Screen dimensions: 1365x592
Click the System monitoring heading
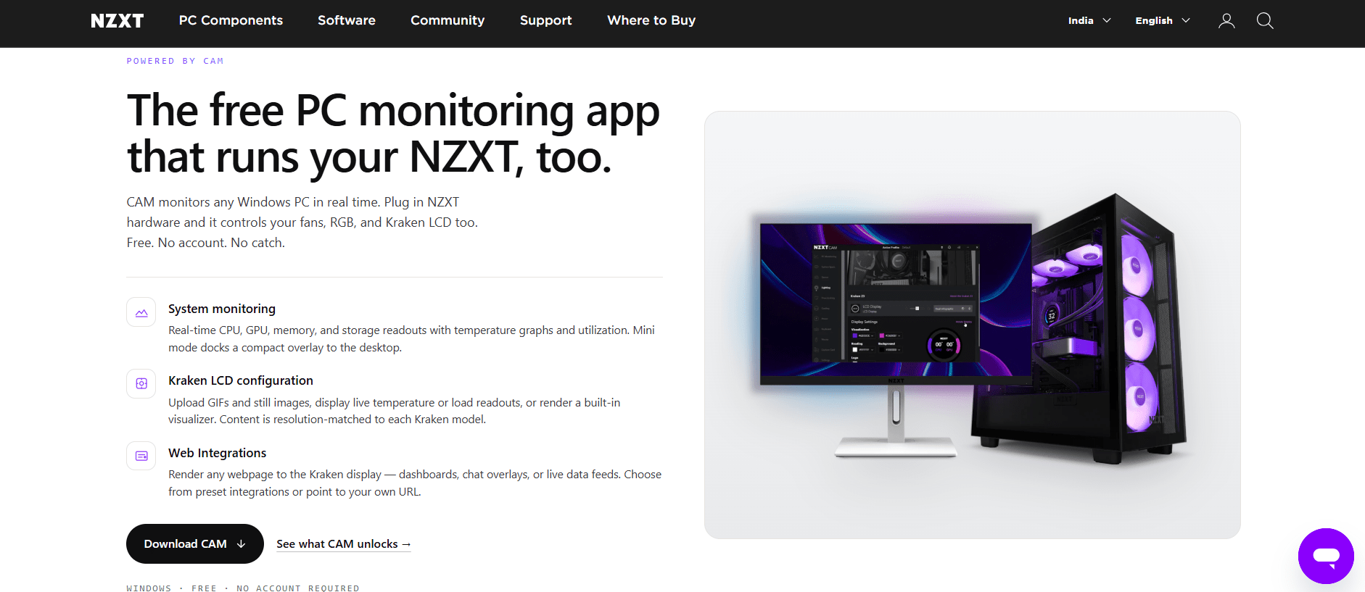(222, 309)
